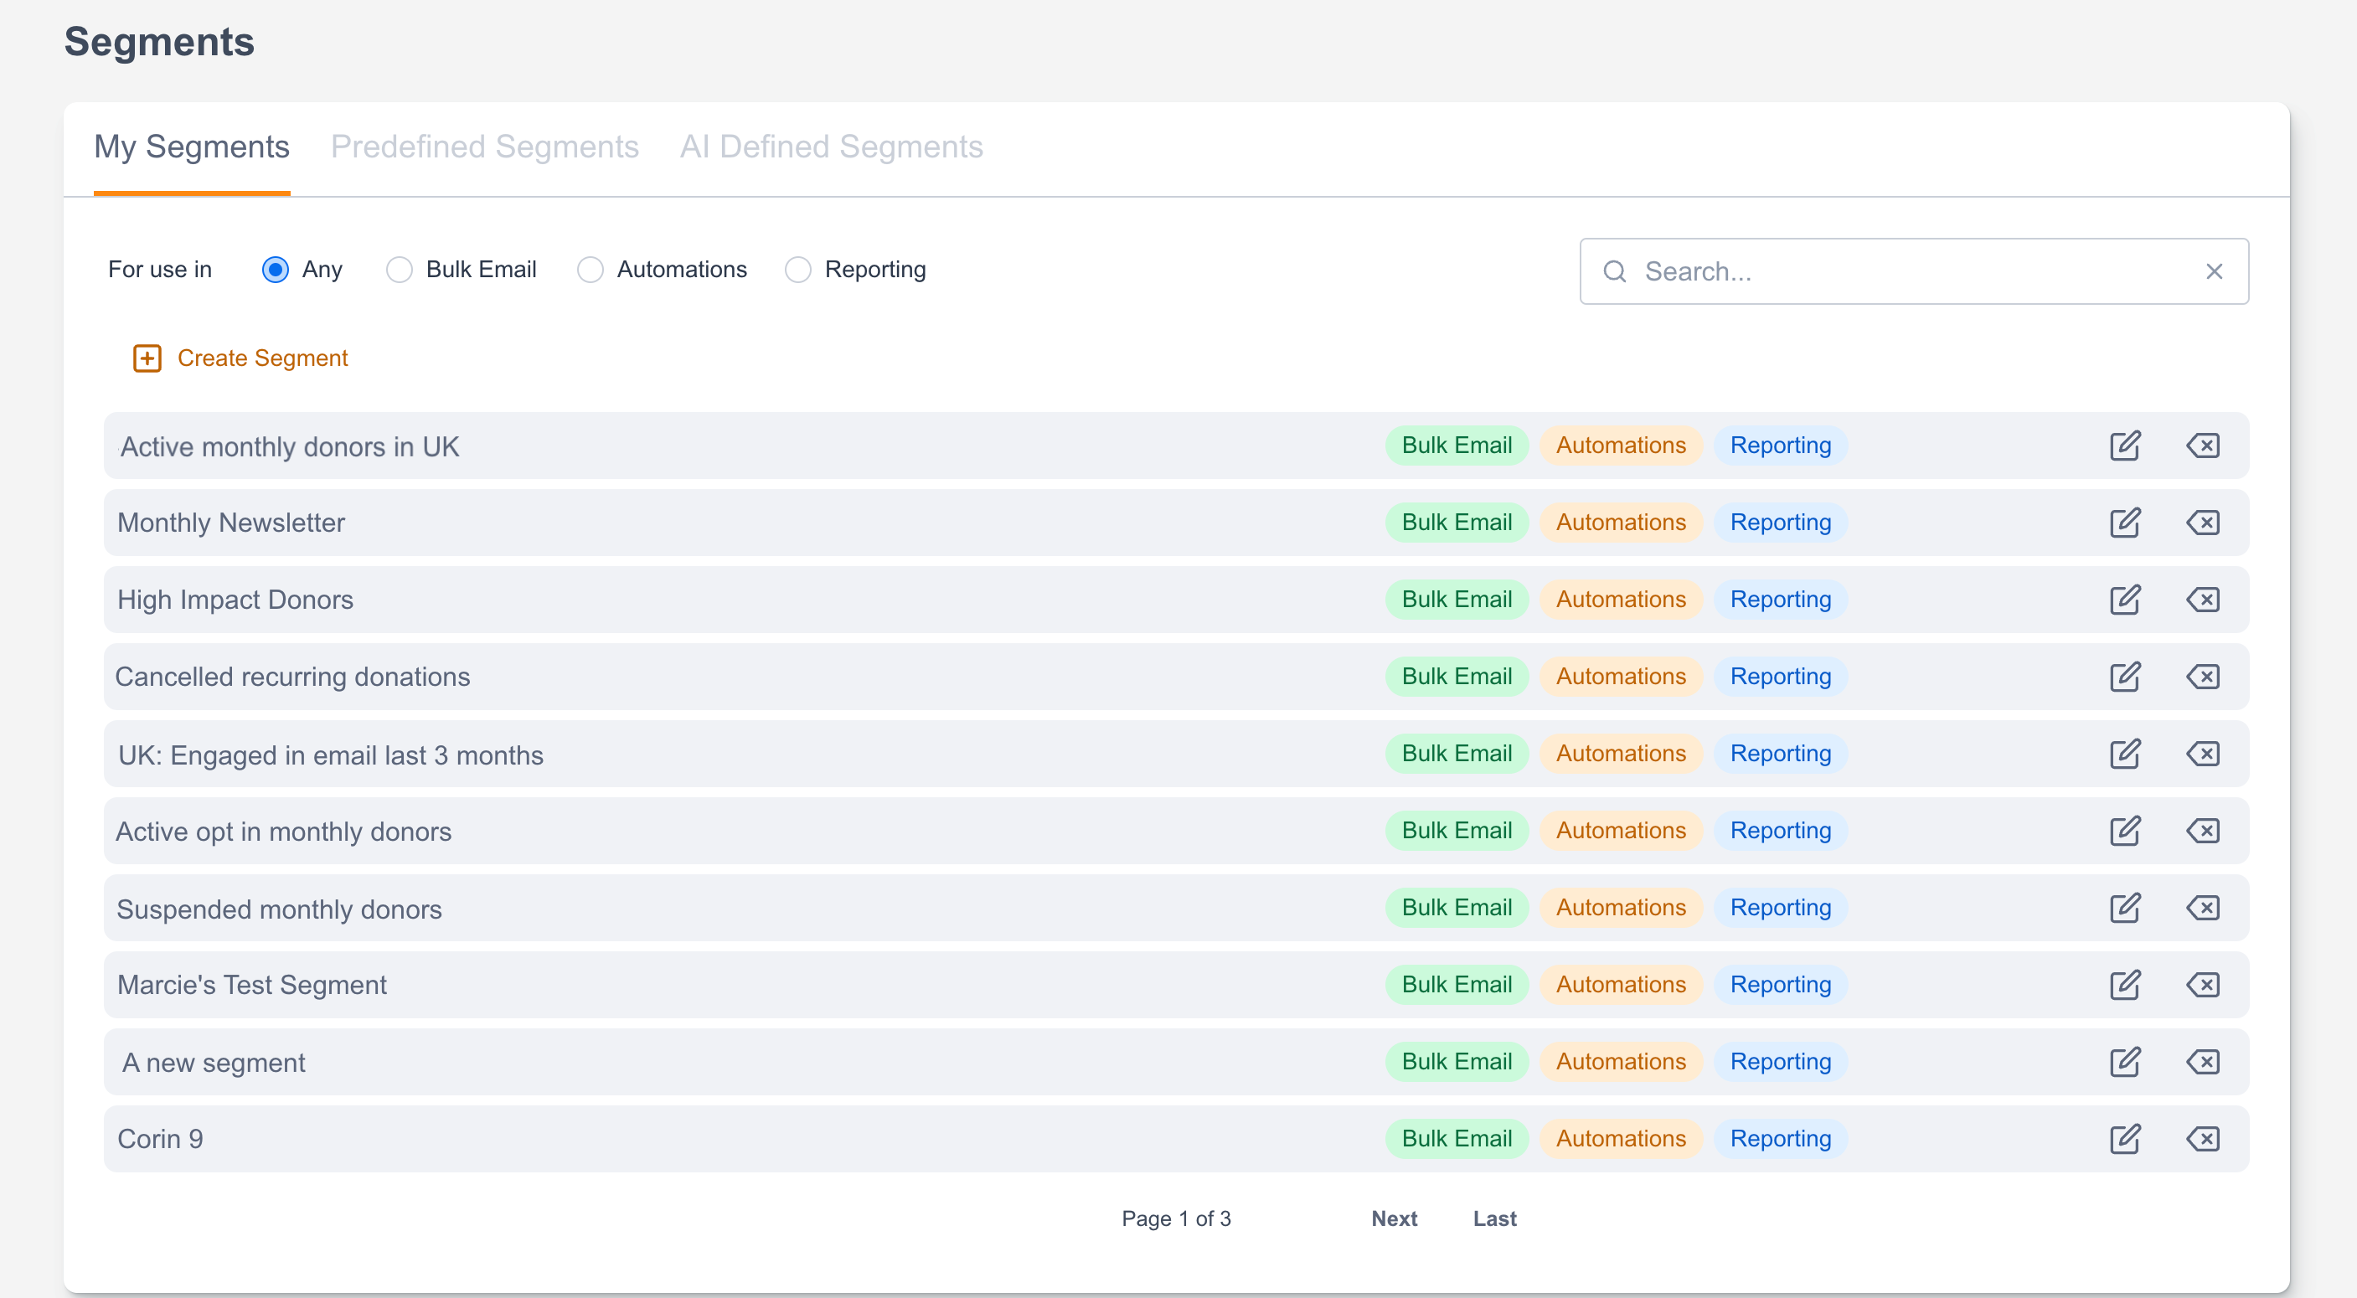This screenshot has height=1298, width=2357.
Task: Delete the A new segment row
Action: point(2202,1062)
